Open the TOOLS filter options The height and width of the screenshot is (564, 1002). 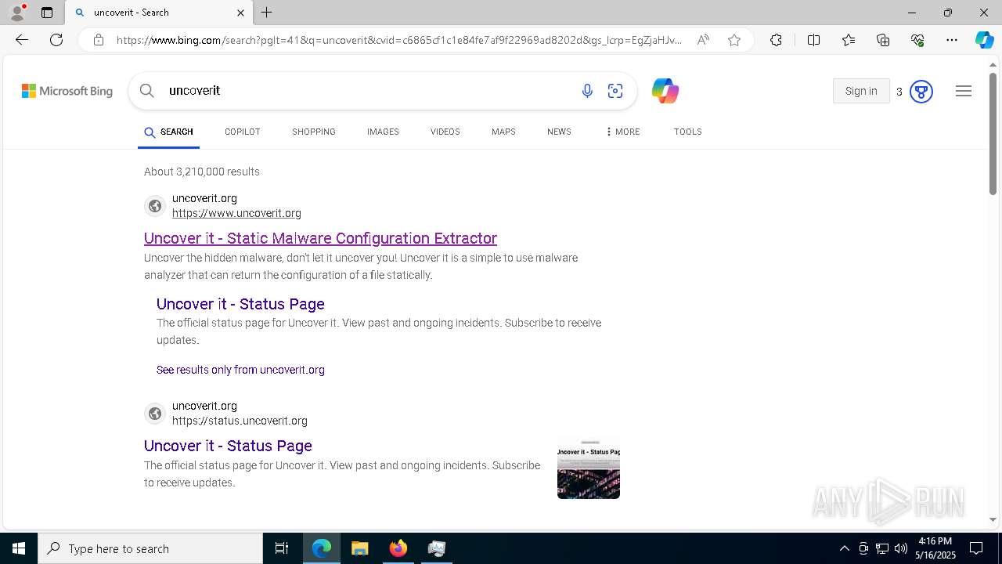click(x=688, y=132)
